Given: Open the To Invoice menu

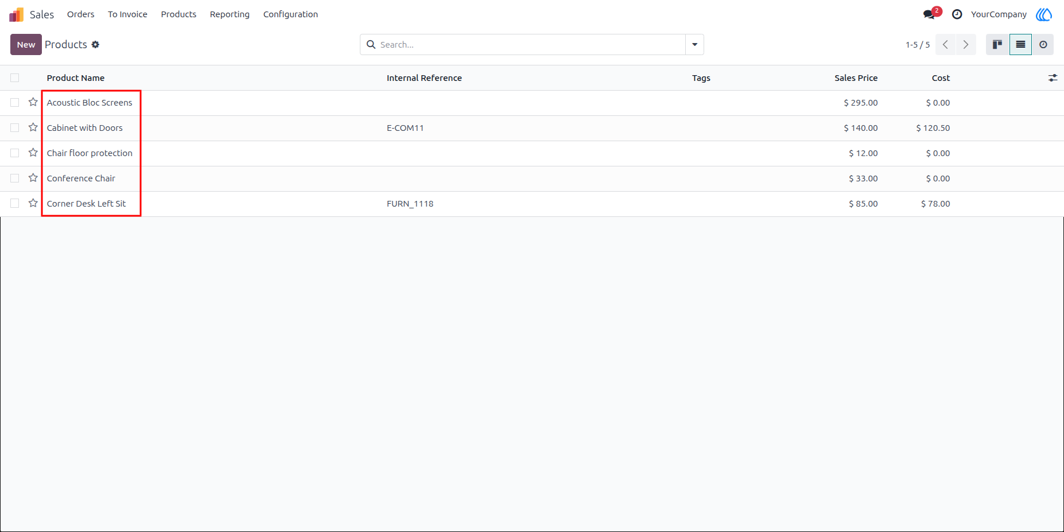Looking at the screenshot, I should (x=127, y=14).
